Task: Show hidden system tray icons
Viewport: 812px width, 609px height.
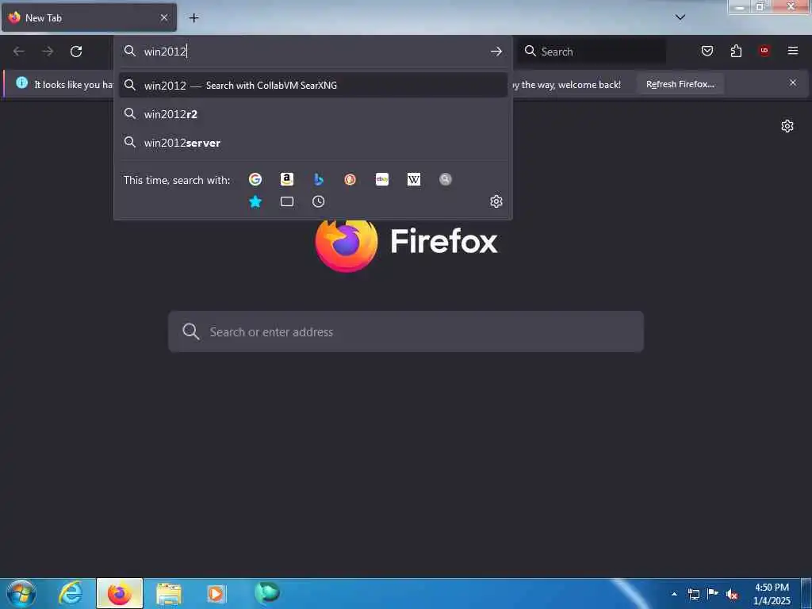Action: pos(674,594)
